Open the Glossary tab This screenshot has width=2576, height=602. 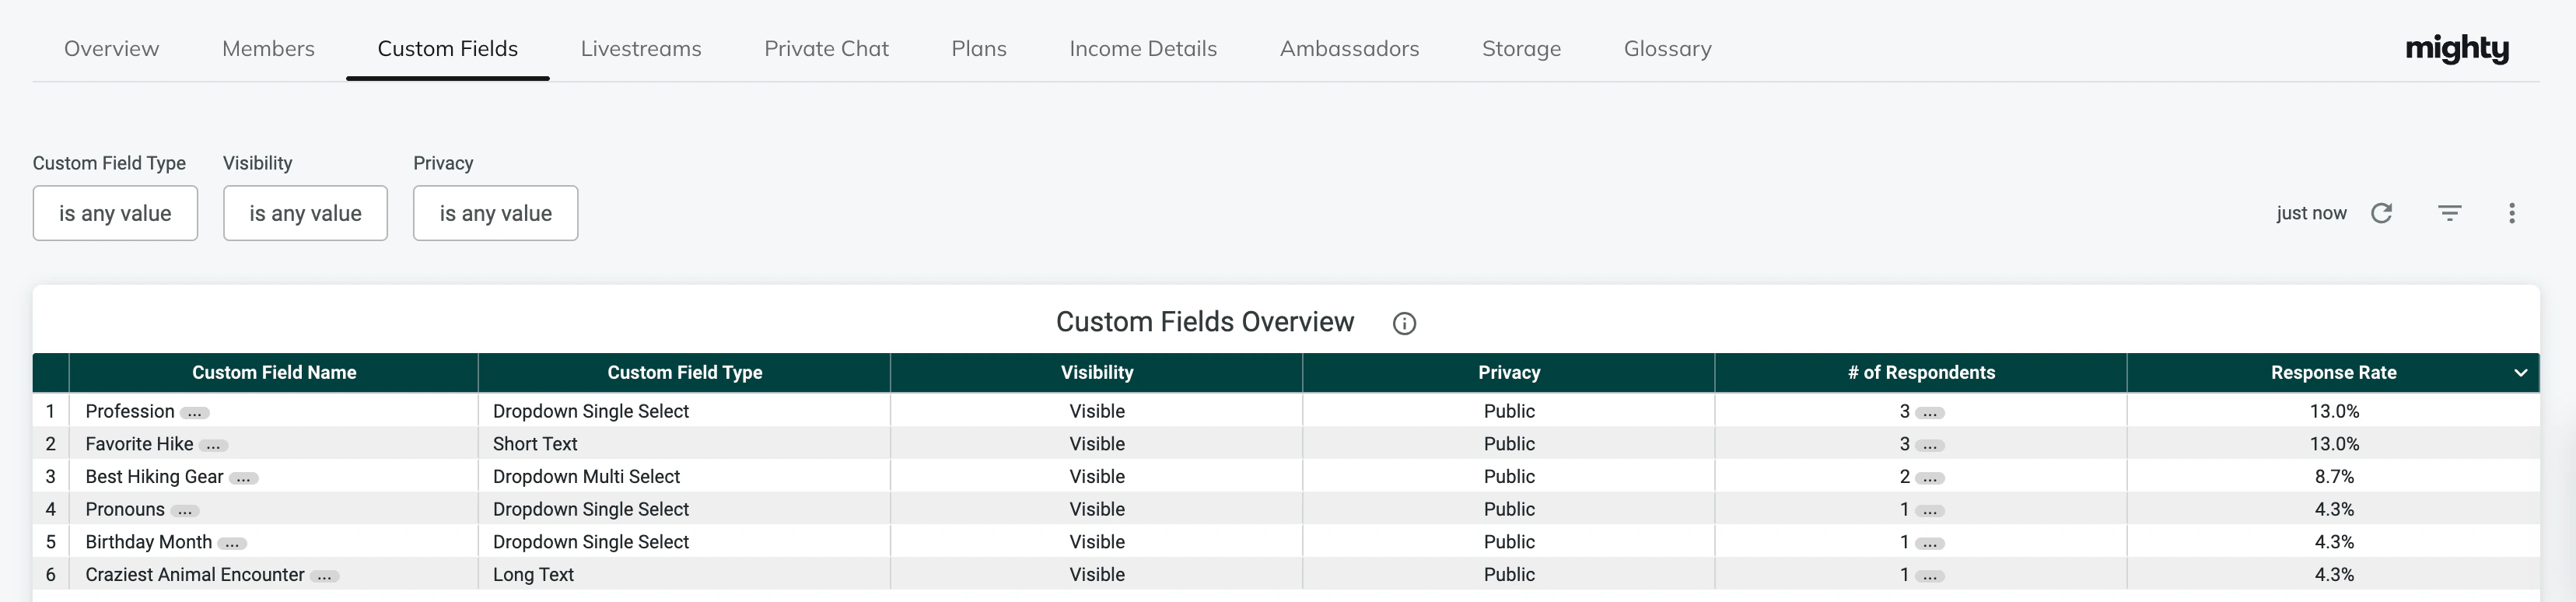coord(1667,49)
